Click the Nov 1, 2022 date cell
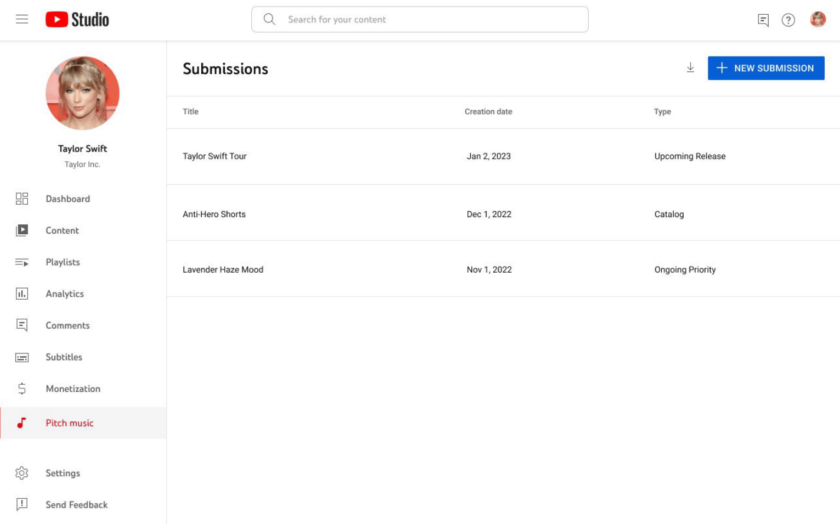 (489, 270)
